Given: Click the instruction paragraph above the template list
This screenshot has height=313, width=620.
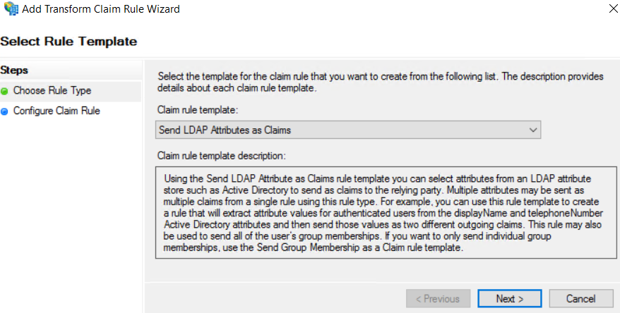Looking at the screenshot, I should (x=381, y=82).
